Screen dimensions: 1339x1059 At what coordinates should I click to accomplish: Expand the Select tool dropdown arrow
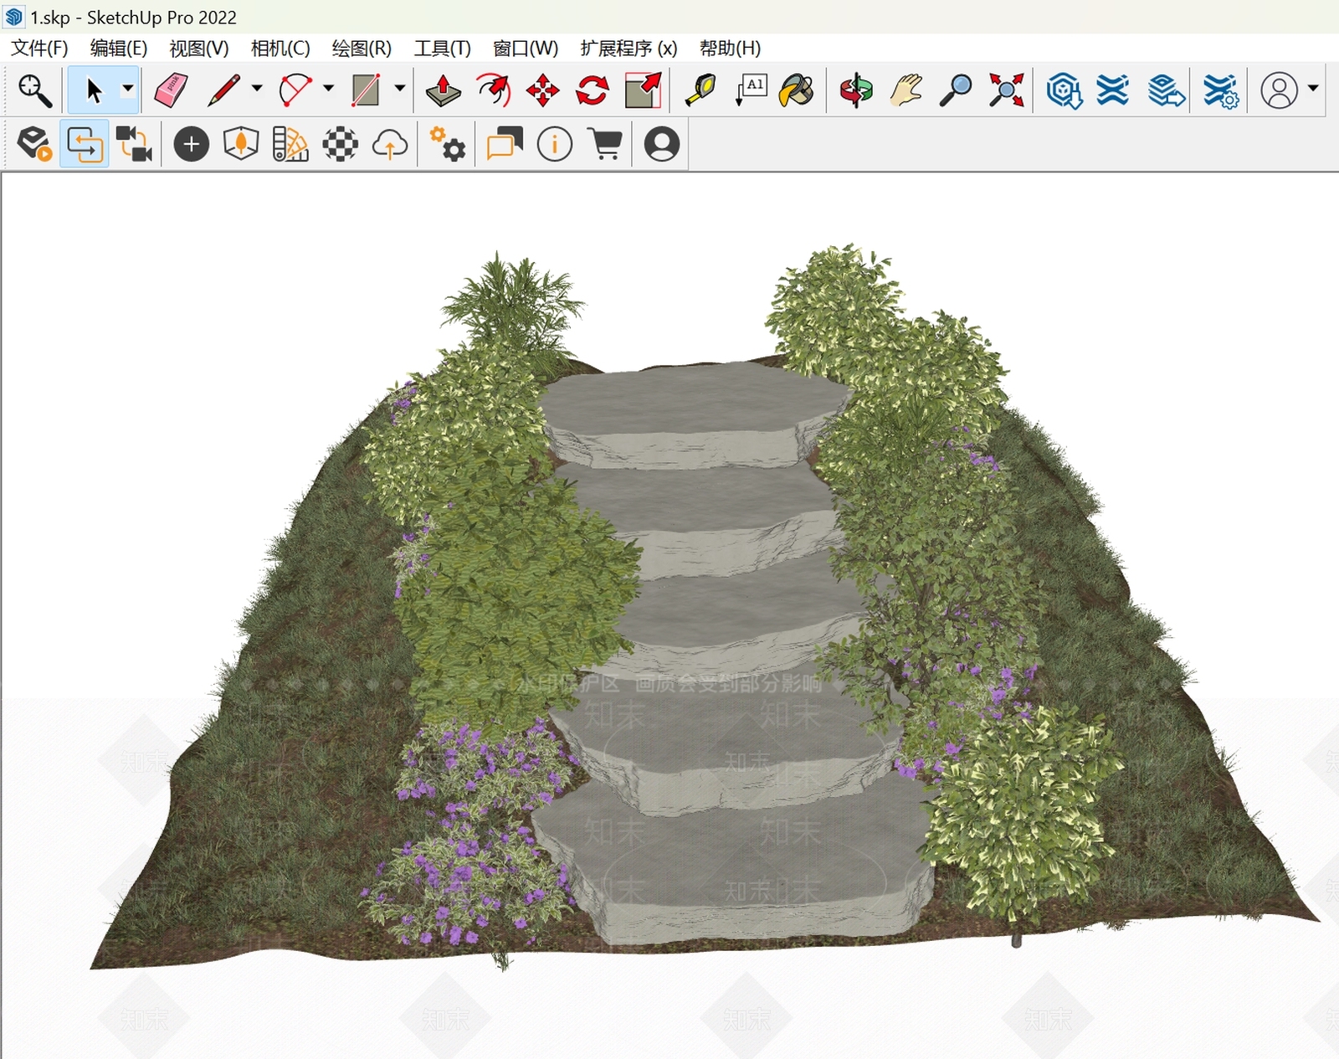click(x=127, y=88)
